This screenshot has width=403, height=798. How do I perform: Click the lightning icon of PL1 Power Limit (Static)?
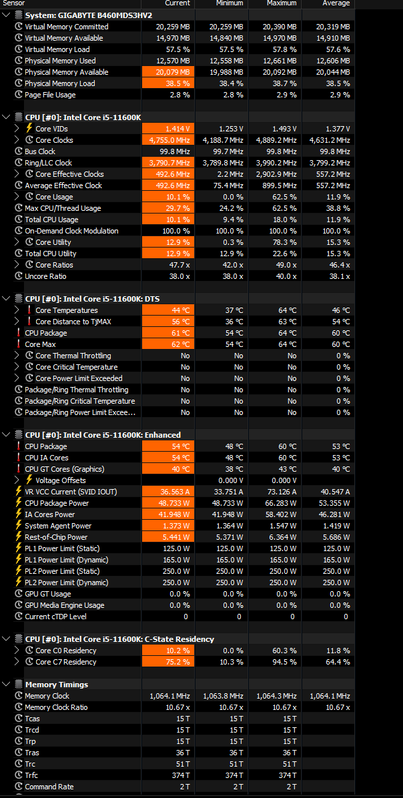(x=18, y=548)
